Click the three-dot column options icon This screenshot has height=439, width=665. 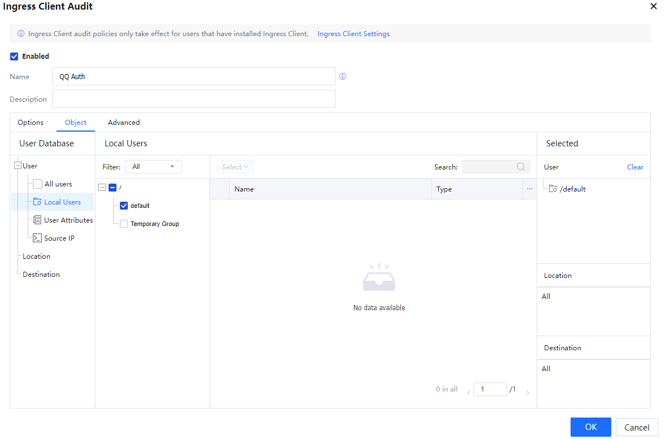pyautogui.click(x=529, y=189)
